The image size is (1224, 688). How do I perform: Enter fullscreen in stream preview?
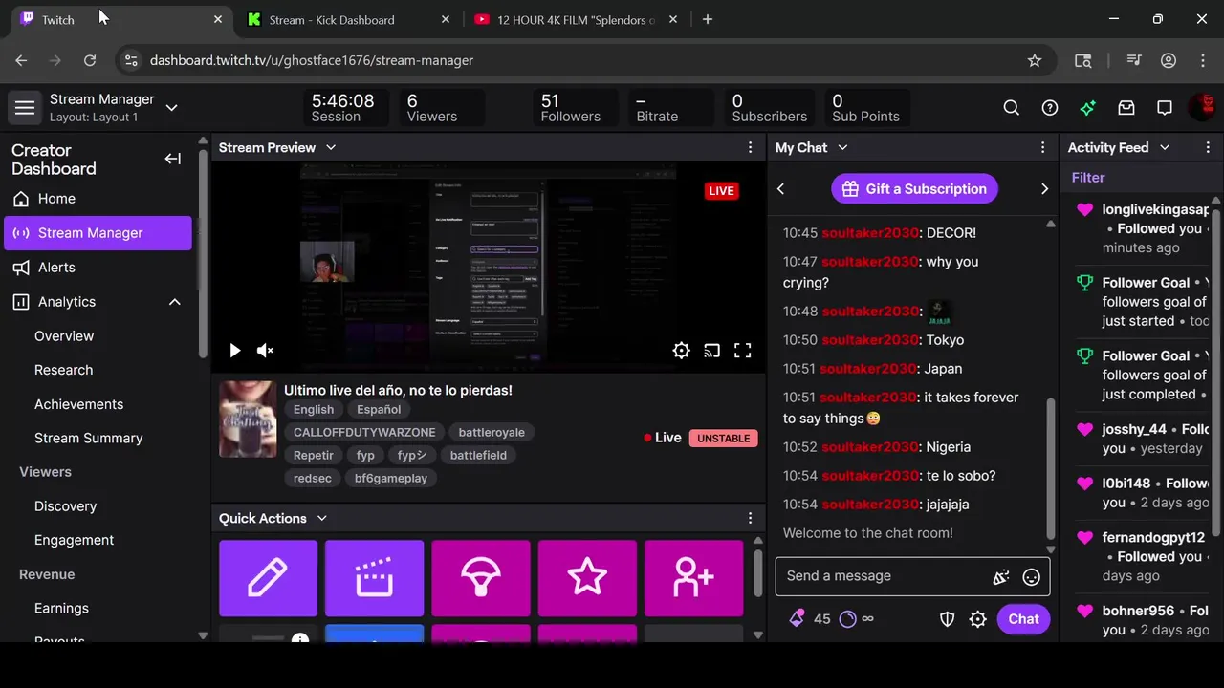[742, 351]
